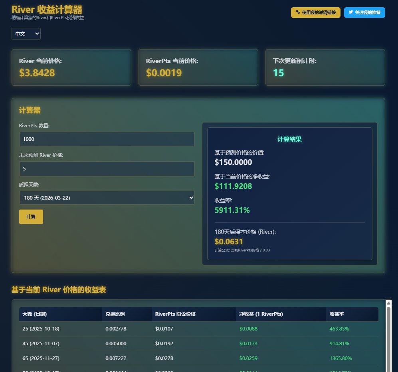Click the Twitter bird icon
This screenshot has width=398, height=372.
[x=351, y=12]
